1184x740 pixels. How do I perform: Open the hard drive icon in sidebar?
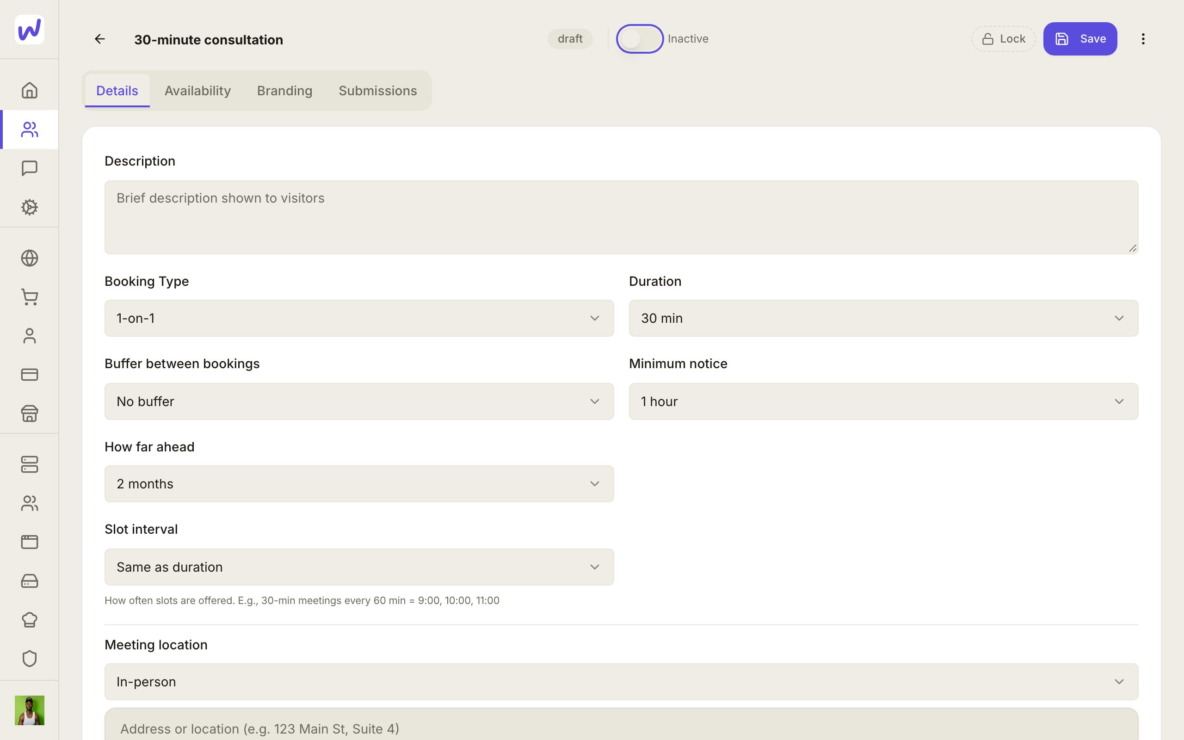[29, 581]
